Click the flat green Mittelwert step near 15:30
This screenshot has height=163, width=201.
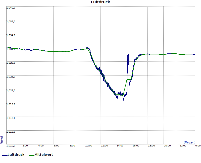(x=129, y=79)
